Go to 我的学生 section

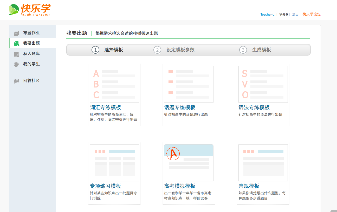click(31, 64)
